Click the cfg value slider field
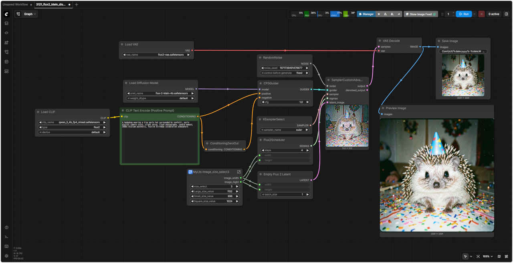 (285, 102)
